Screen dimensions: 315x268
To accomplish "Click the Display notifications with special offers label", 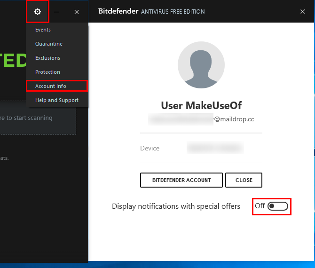I will pyautogui.click(x=176, y=206).
